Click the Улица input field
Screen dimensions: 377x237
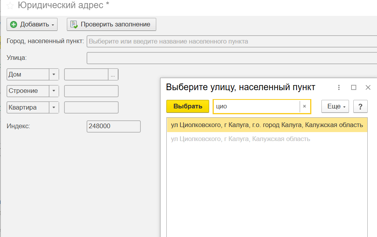point(232,58)
